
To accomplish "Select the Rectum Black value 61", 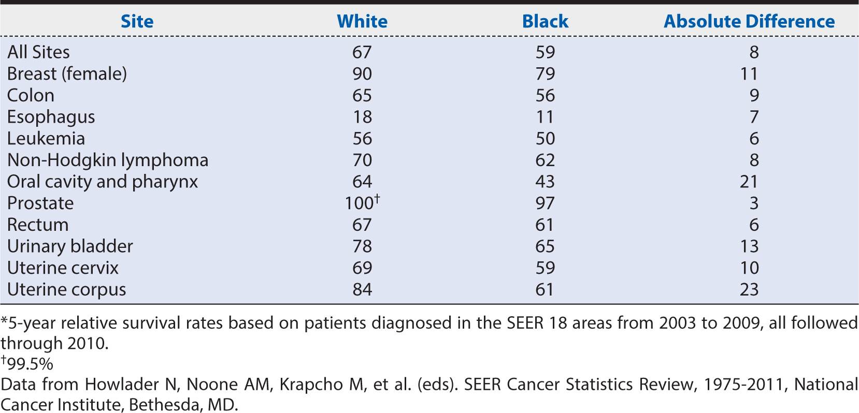I will click(545, 225).
